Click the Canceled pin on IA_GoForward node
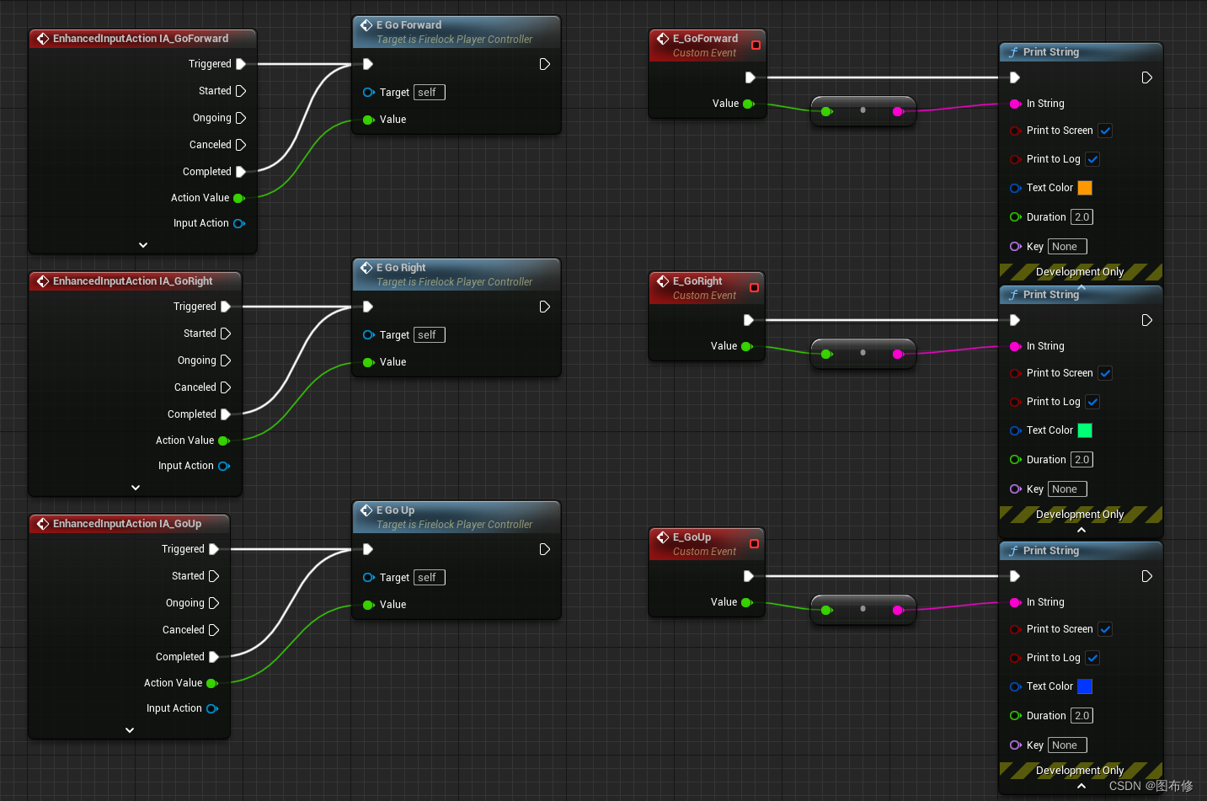The height and width of the screenshot is (801, 1207). coord(241,145)
